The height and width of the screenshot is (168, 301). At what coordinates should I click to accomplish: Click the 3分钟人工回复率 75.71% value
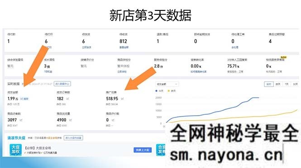(x=233, y=66)
